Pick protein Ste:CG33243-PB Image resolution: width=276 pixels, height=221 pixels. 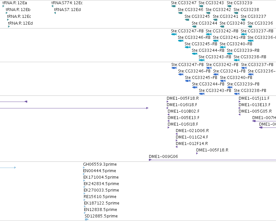[x=215, y=91]
